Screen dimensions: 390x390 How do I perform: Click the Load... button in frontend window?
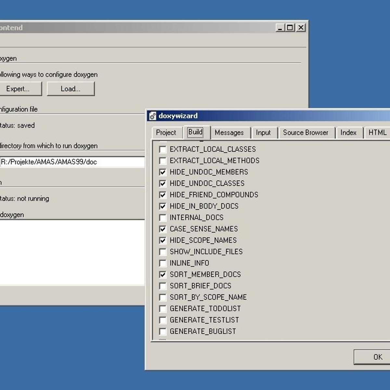tap(71, 89)
